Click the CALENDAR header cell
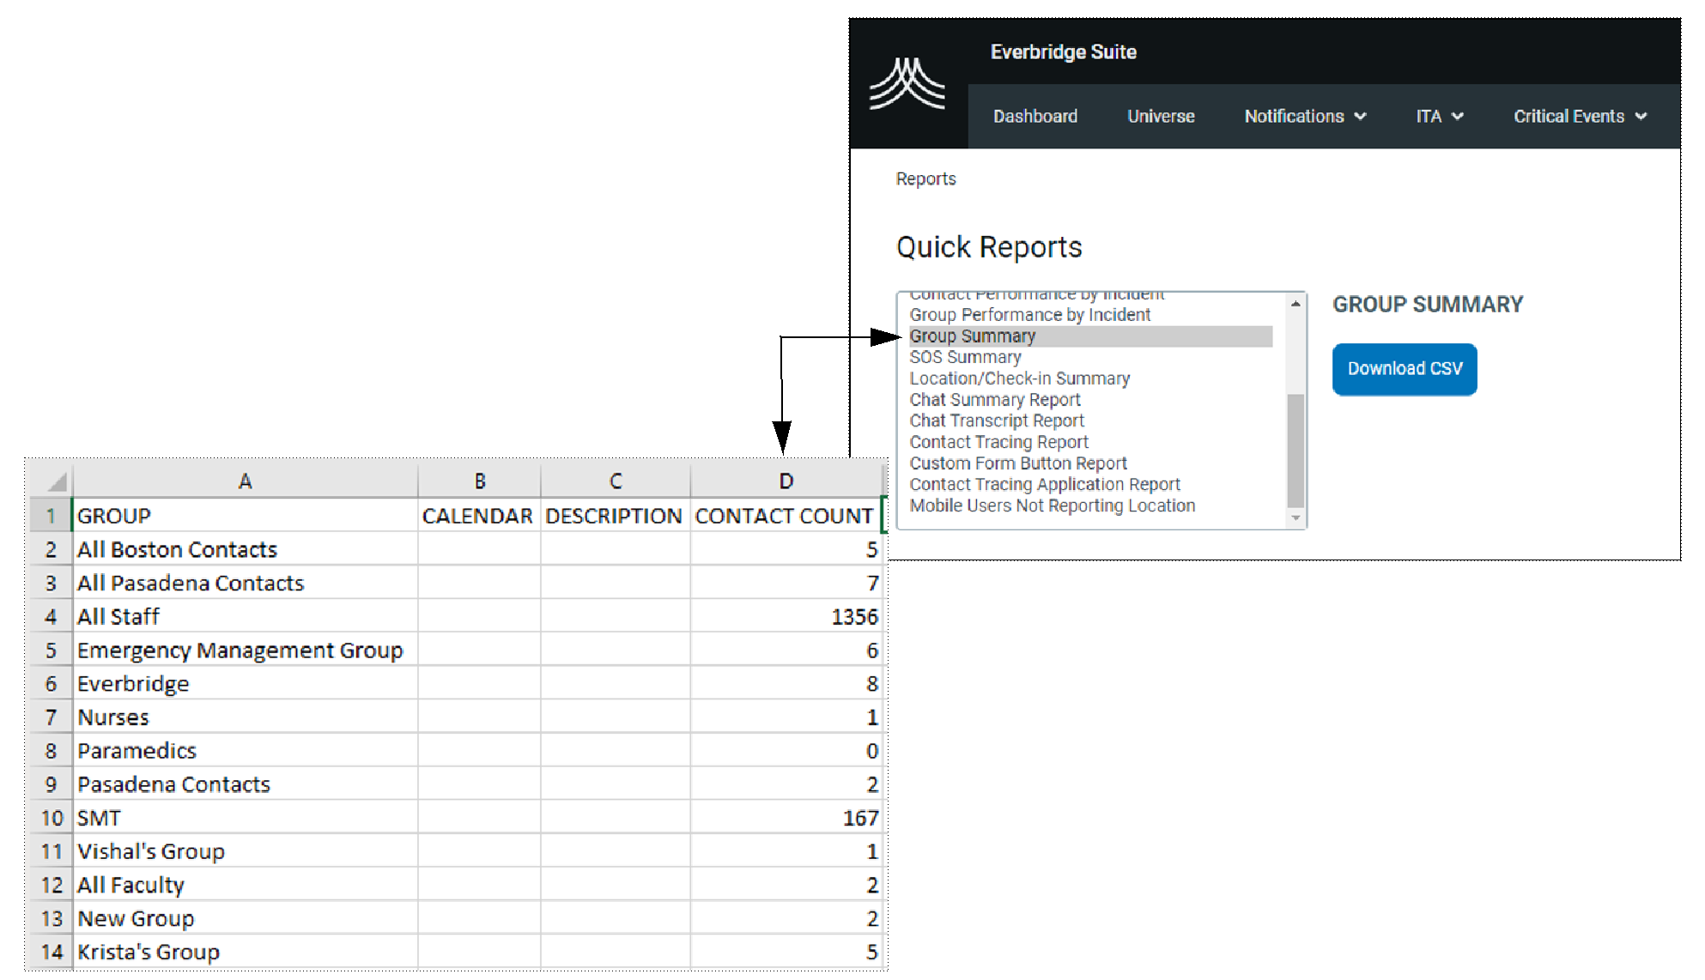Image resolution: width=1705 pixels, height=980 pixels. pos(479,516)
